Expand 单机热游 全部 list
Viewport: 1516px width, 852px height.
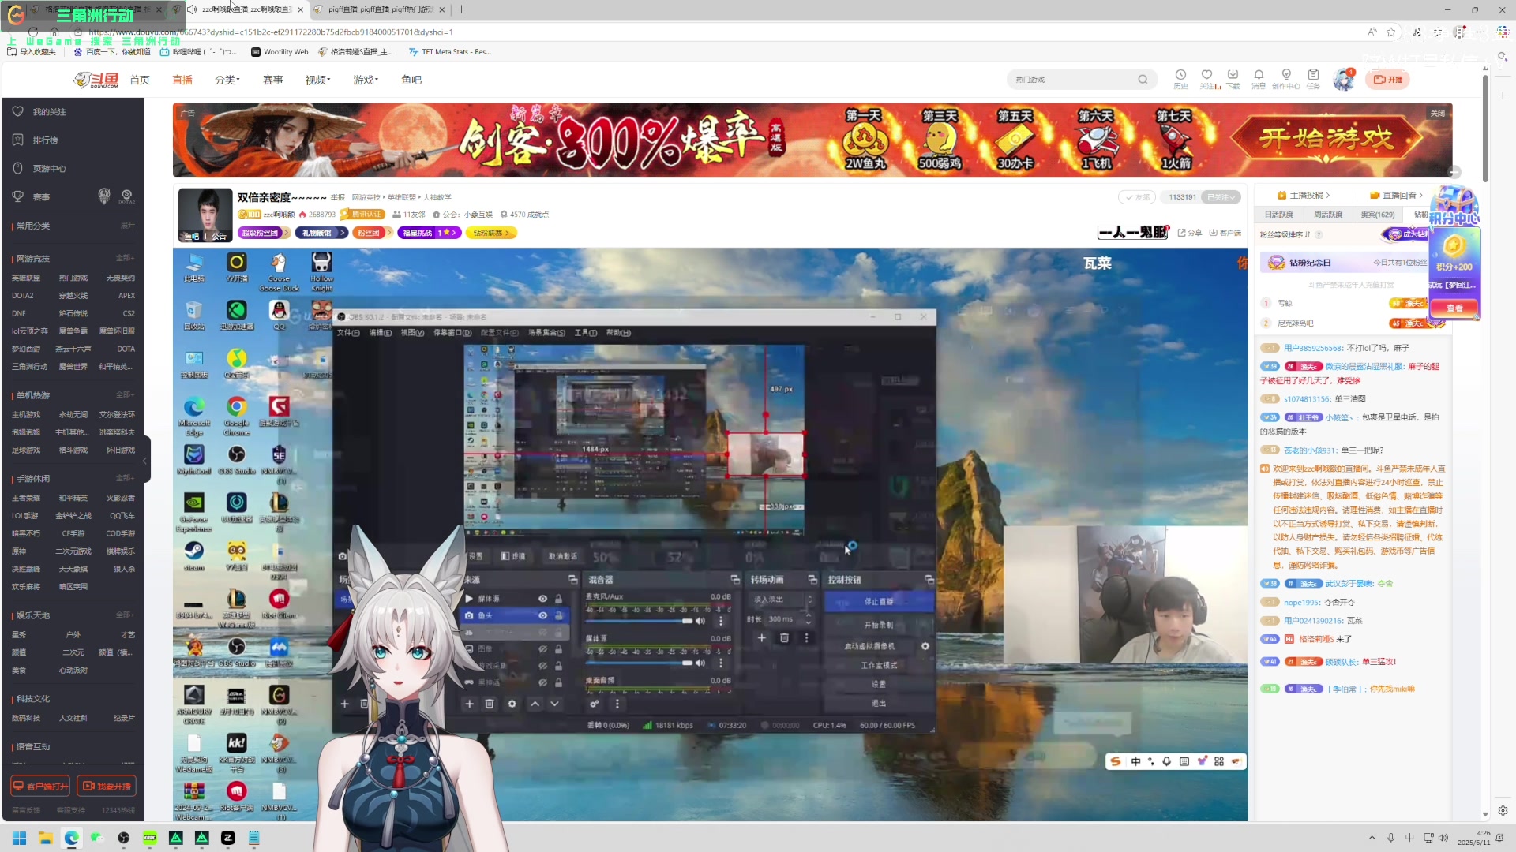125,394
